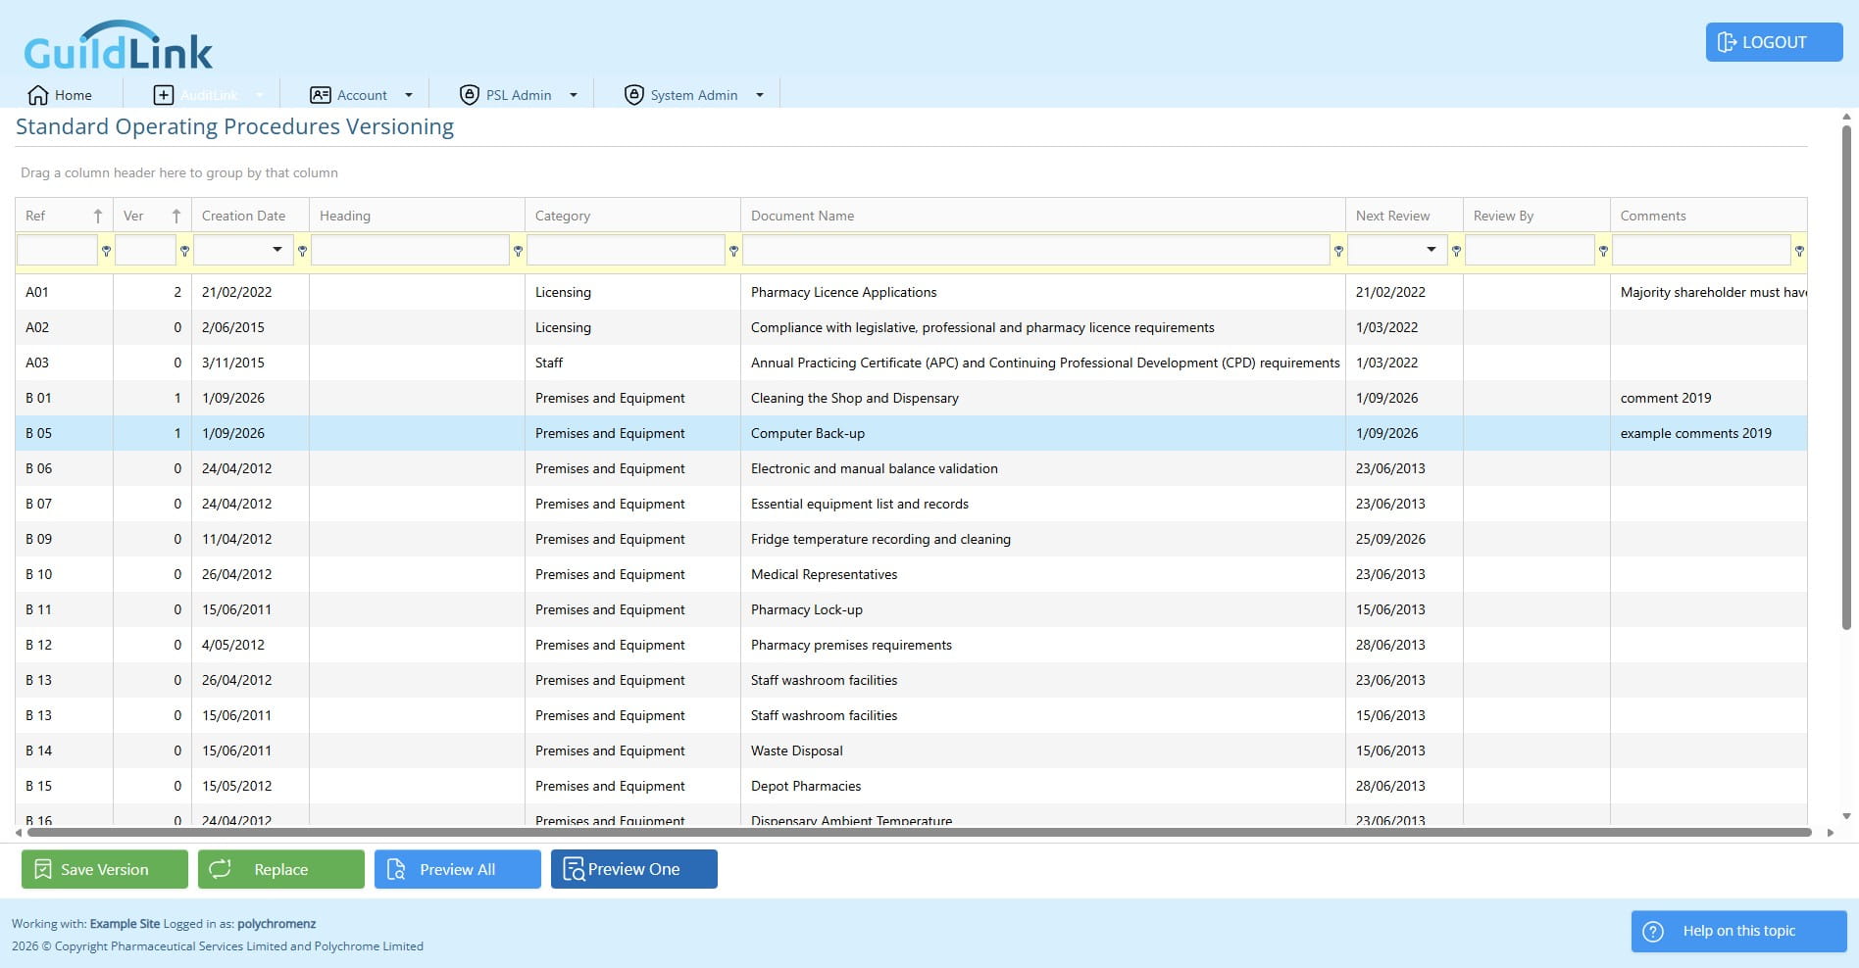Click the Ref filter text box
This screenshot has height=968, width=1859.
(58, 250)
